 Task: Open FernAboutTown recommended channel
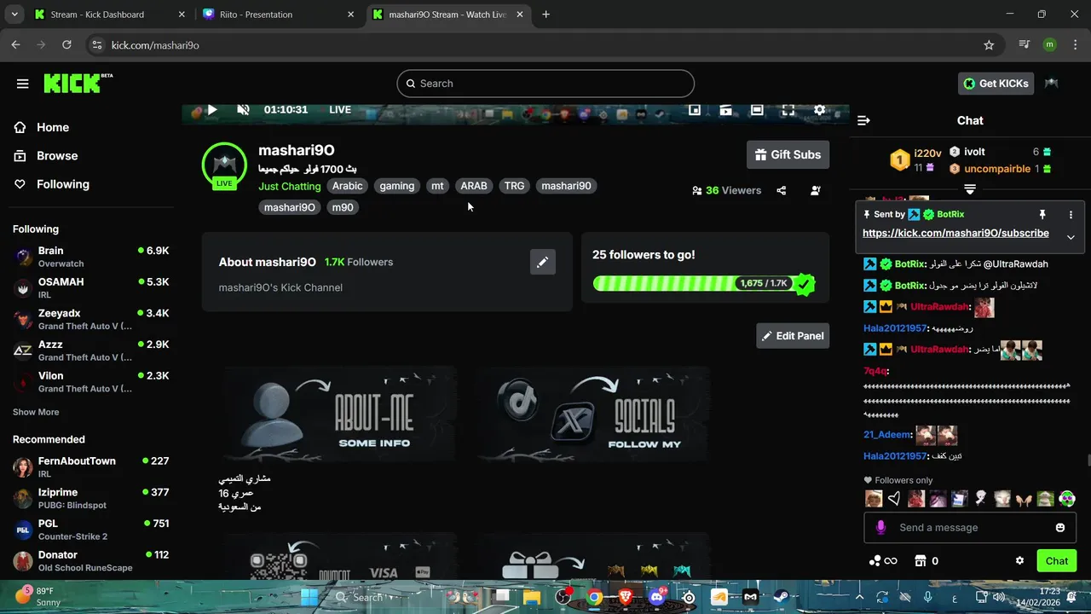(89, 466)
